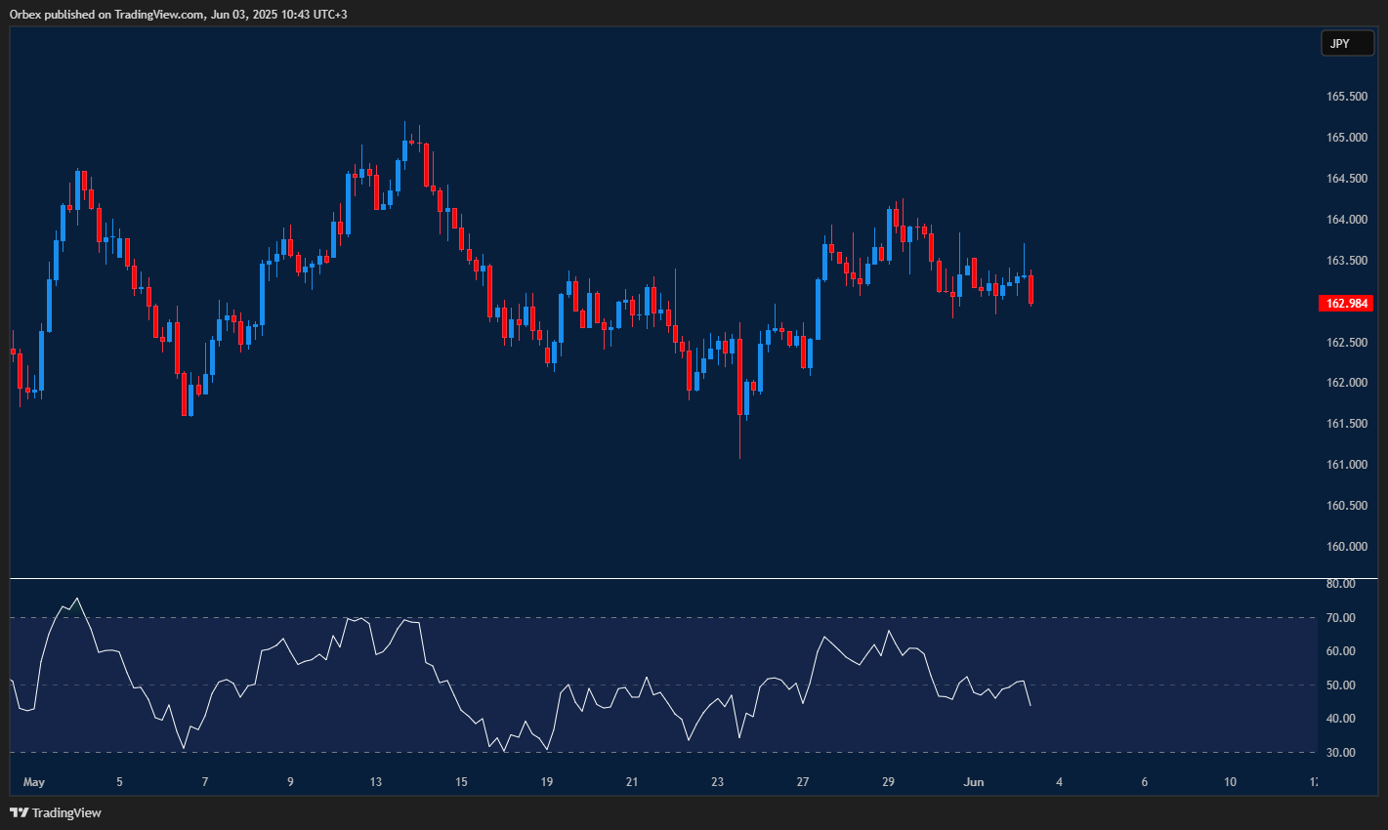Select the Jun label on the time axis
This screenshot has height=830, width=1388.
973,781
